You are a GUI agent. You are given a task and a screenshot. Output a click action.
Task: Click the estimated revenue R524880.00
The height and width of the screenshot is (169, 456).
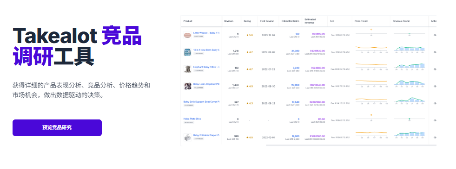pos(317,68)
